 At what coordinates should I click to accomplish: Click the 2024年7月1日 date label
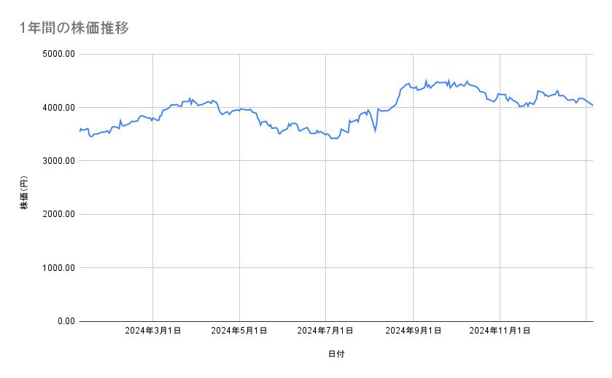click(x=325, y=331)
